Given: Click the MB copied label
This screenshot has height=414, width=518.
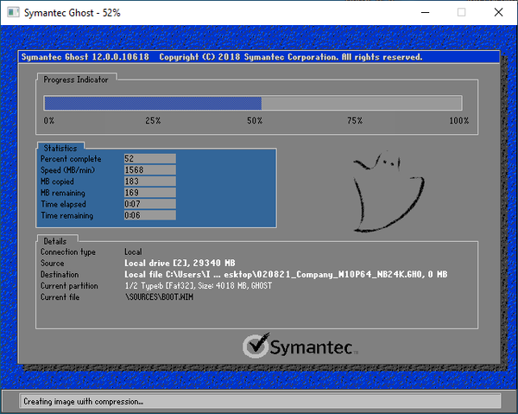Looking at the screenshot, I should click(x=57, y=182).
